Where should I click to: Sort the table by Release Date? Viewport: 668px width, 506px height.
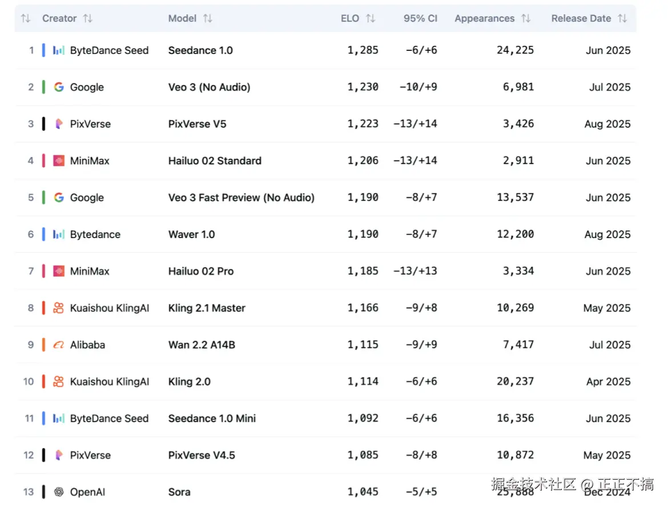point(622,18)
